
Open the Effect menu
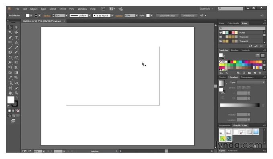pyautogui.click(x=63, y=9)
